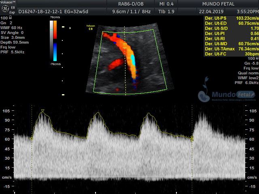Select the Der. Ut-PS measurement row
The image size is (259, 194).
[x=231, y=19]
